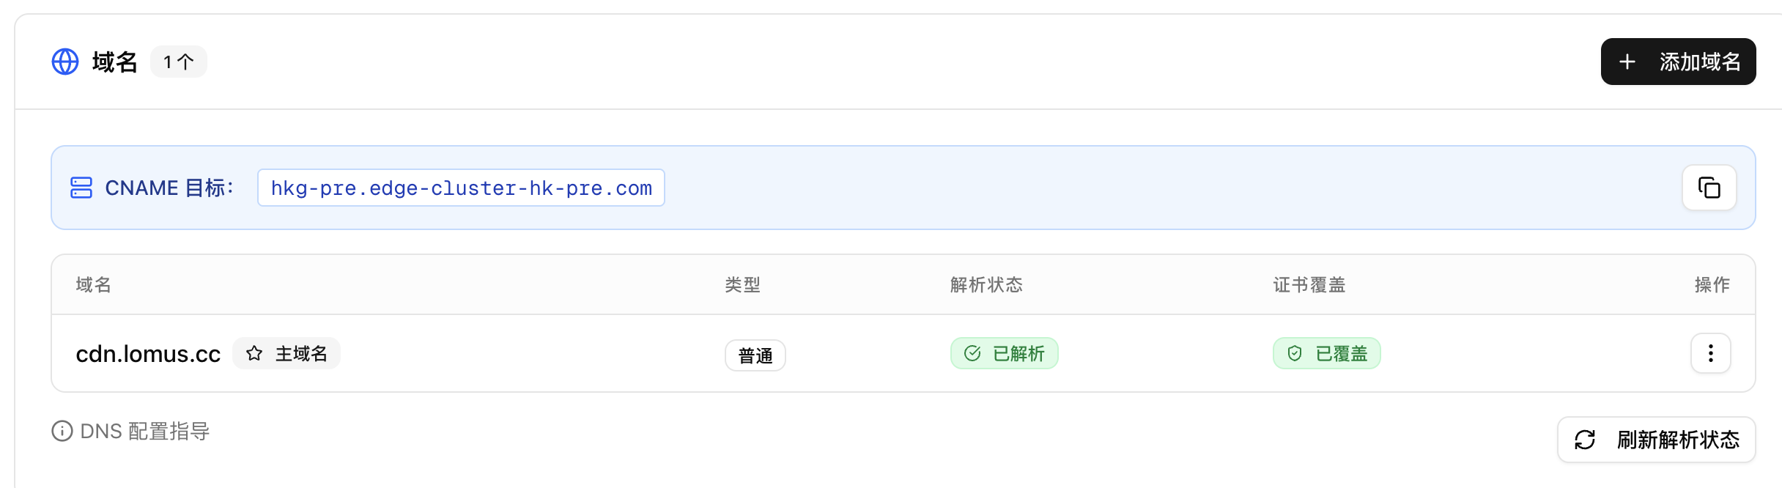Open the three-dot actions menu for cdn.lomus.cc
This screenshot has height=488, width=1782.
(1710, 353)
